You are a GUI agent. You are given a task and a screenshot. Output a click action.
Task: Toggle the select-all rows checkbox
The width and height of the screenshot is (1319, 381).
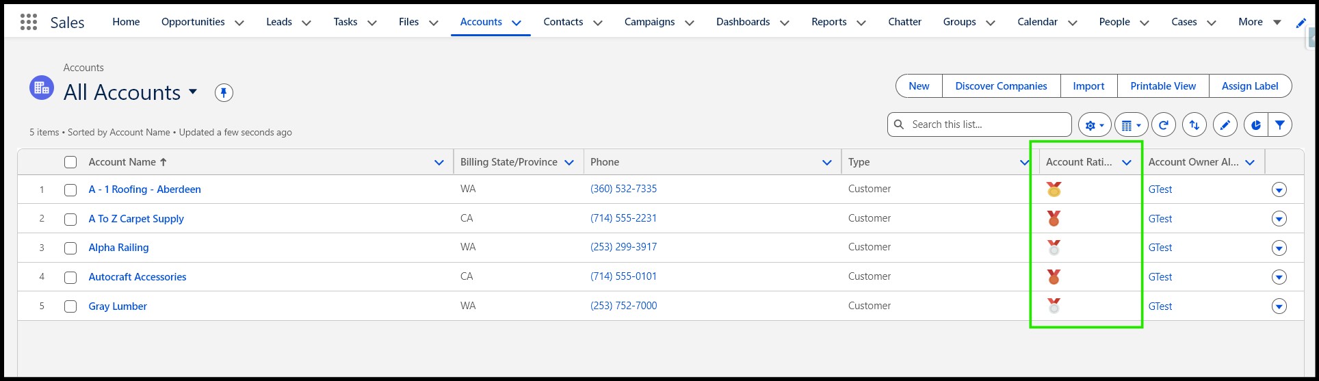coord(70,162)
